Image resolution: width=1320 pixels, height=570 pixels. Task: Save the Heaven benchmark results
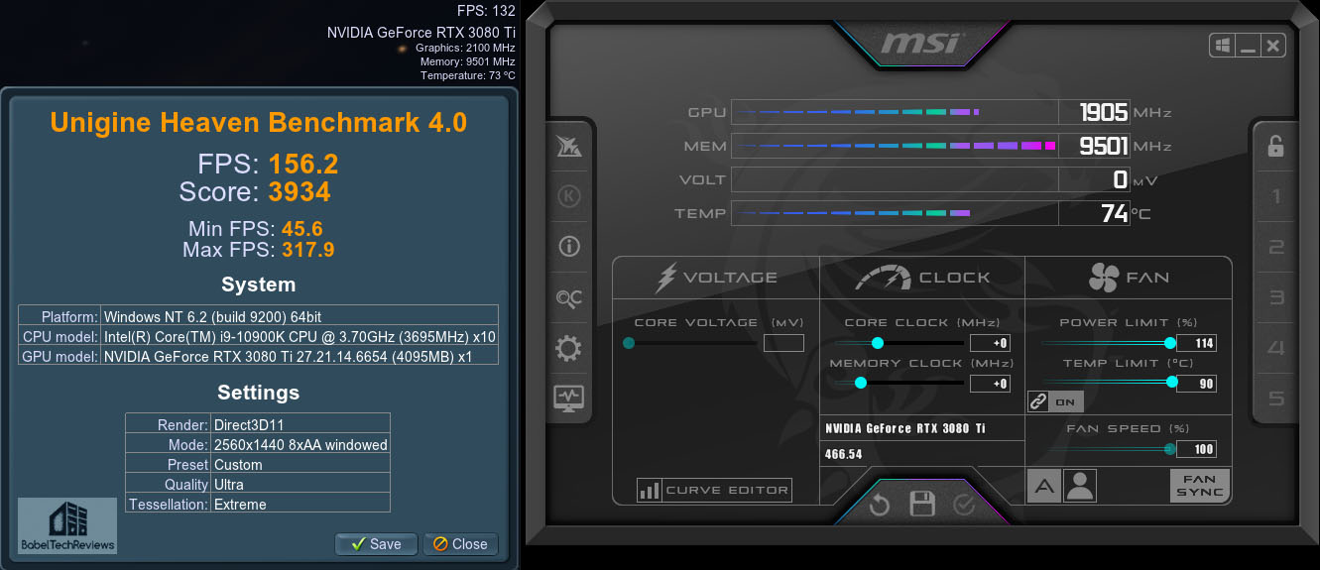[x=376, y=543]
